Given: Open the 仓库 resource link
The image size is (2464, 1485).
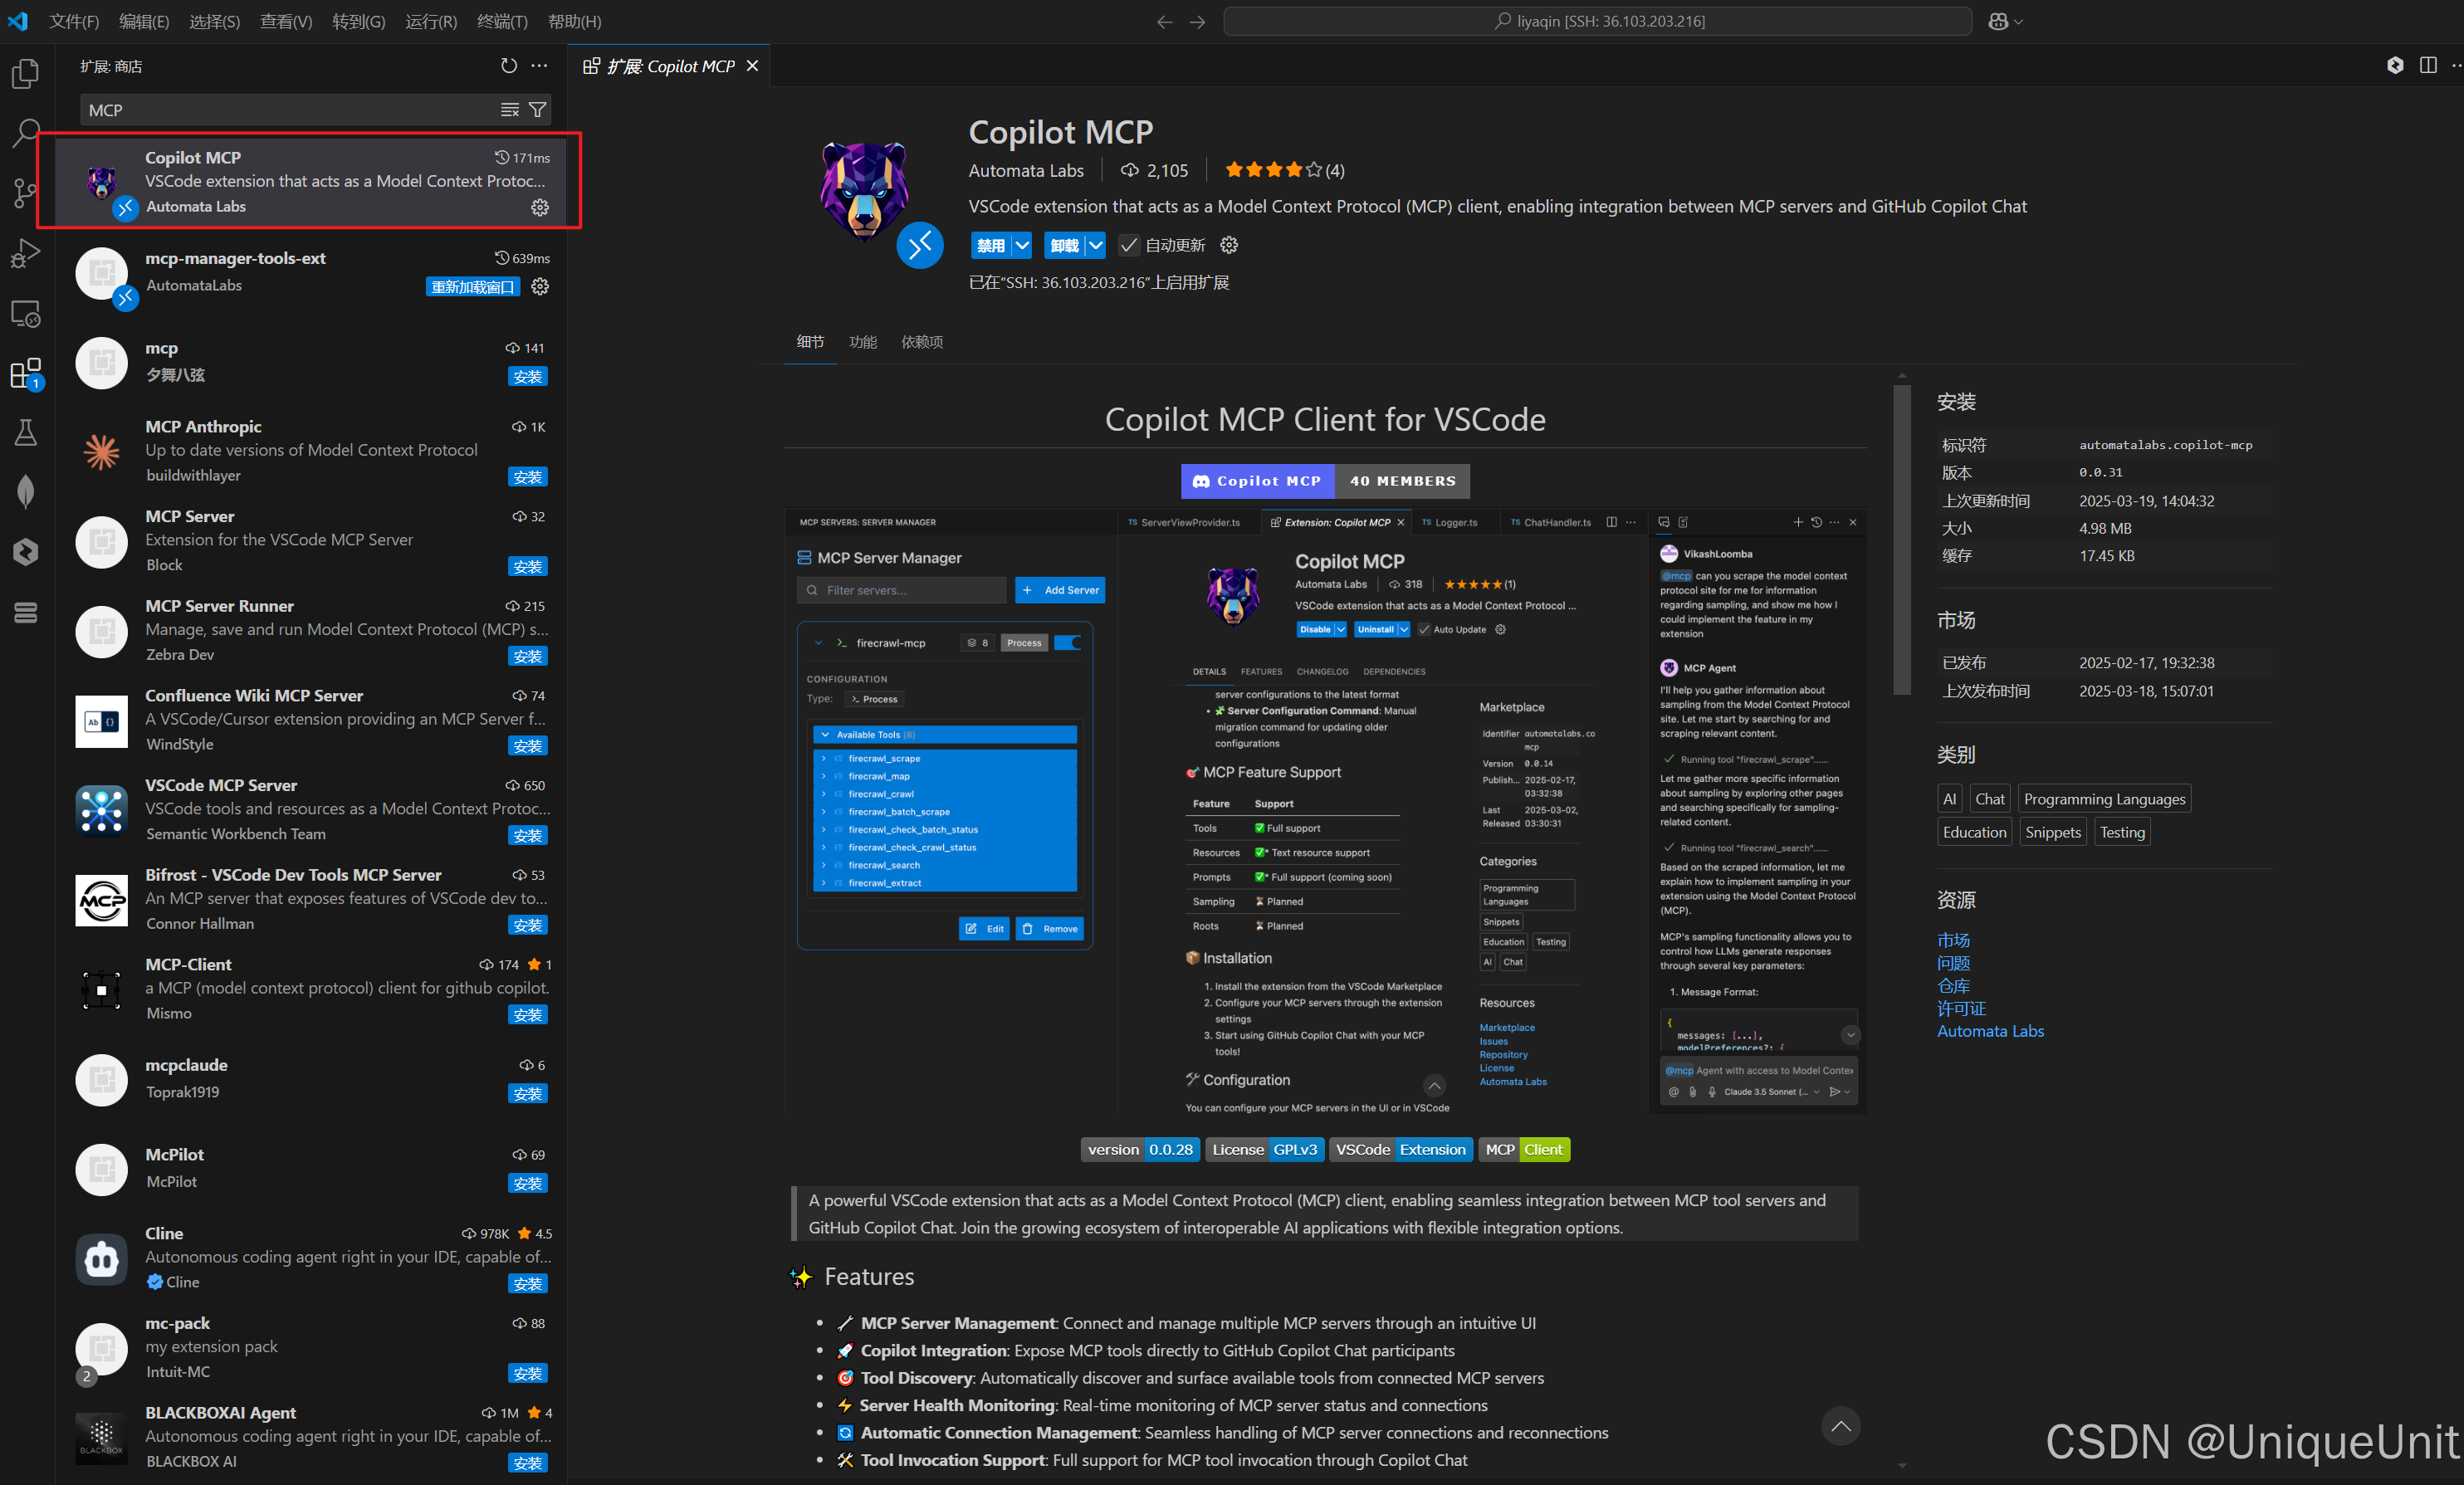Looking at the screenshot, I should (x=1955, y=985).
